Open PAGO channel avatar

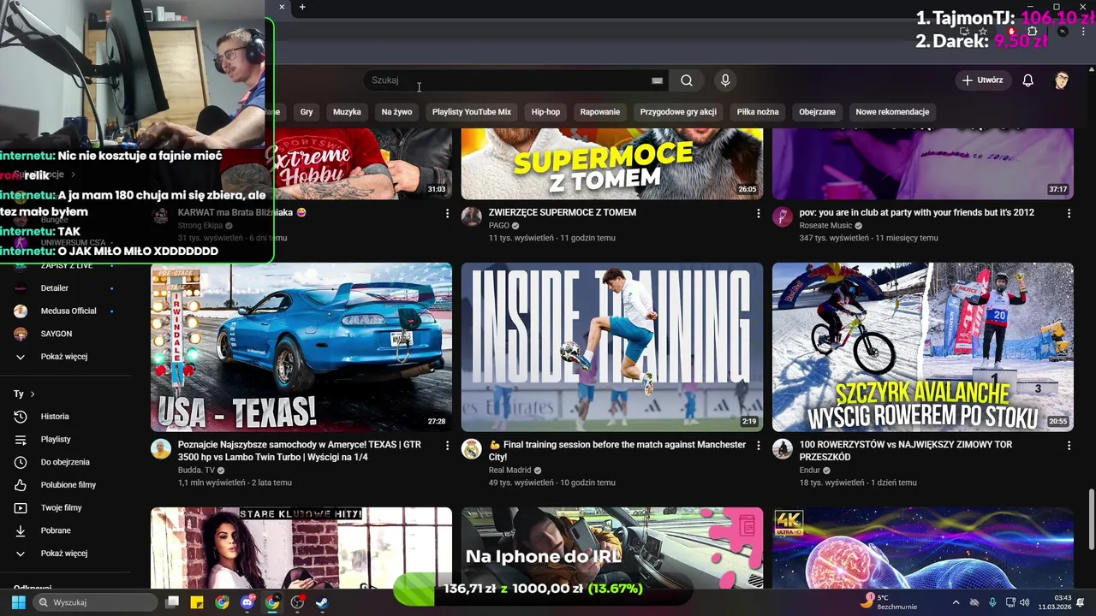coord(472,216)
